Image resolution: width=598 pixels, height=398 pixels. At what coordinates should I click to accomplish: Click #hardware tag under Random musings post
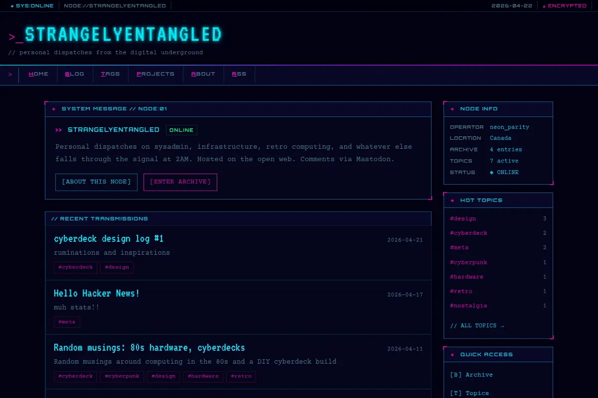[x=203, y=377]
